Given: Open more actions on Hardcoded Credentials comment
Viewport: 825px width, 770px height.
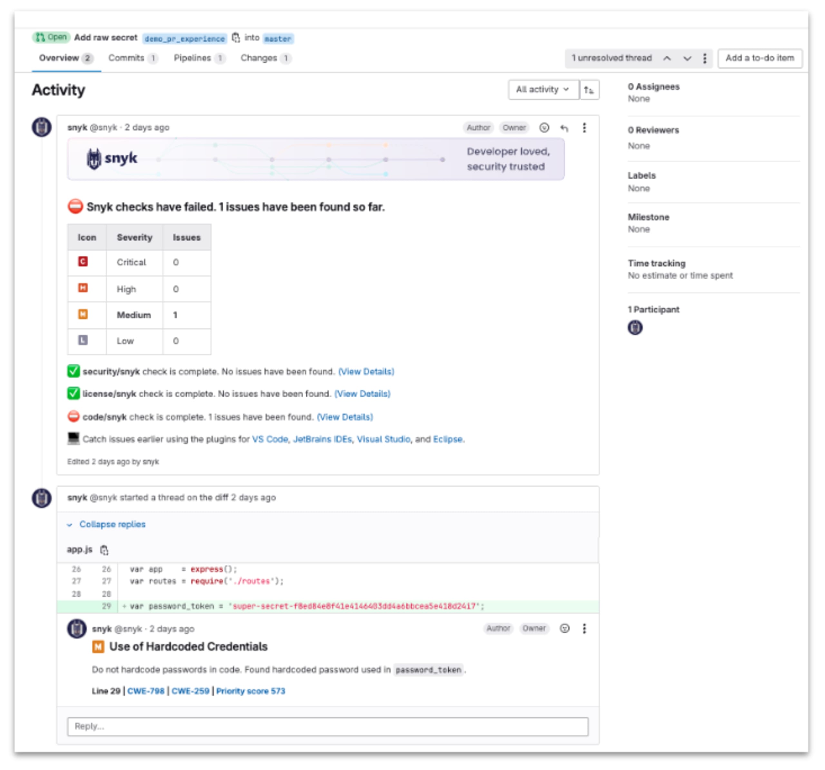Looking at the screenshot, I should tap(584, 629).
